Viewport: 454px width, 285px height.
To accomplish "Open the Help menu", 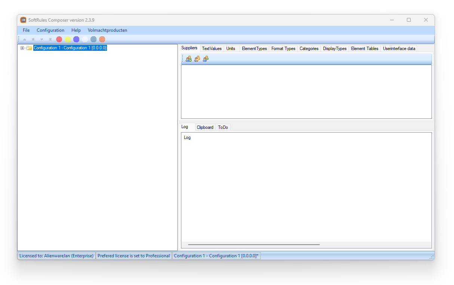I will point(76,30).
